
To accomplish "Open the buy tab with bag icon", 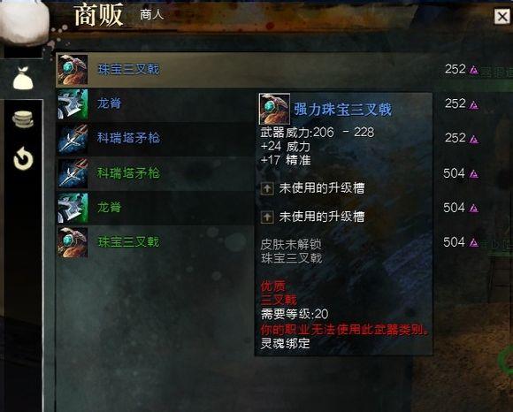I will (23, 78).
